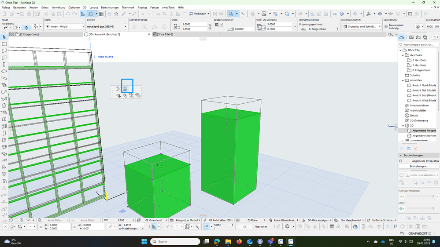Click the Windows taskbar search box
The height and width of the screenshot is (247, 440).
[175, 242]
